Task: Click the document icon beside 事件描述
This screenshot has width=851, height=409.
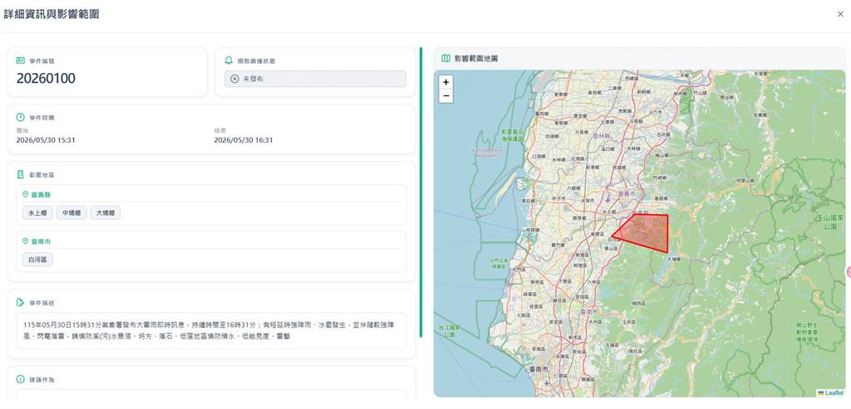Action: [21, 302]
